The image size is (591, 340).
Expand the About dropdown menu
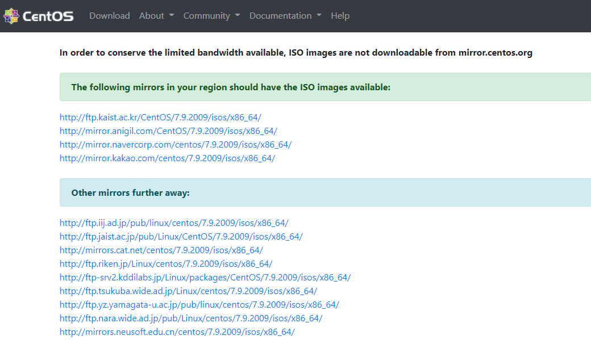pos(156,16)
